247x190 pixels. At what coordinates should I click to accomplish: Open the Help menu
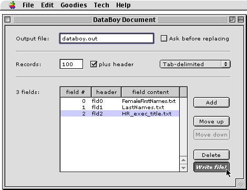[124, 5]
